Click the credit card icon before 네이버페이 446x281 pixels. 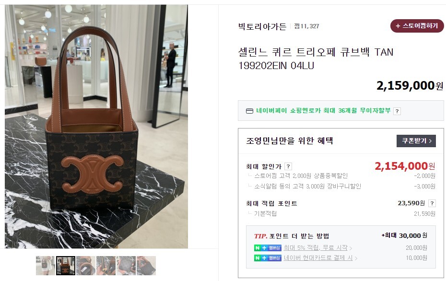coord(249,111)
